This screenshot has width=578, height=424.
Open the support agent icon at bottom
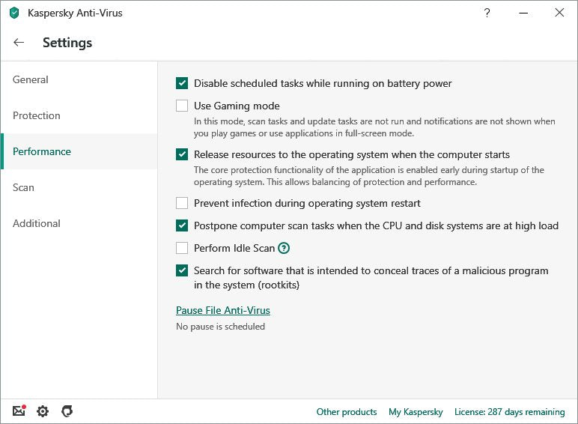(x=67, y=411)
